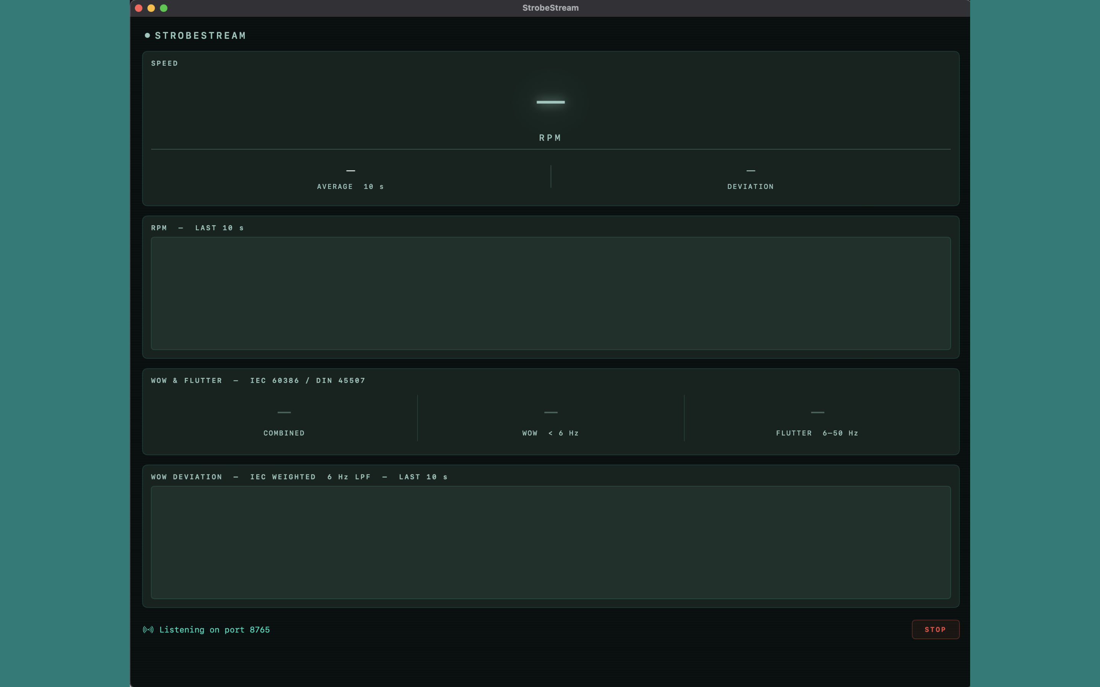Click the StrobeStream window title bar text
The height and width of the screenshot is (687, 1100).
coord(550,8)
